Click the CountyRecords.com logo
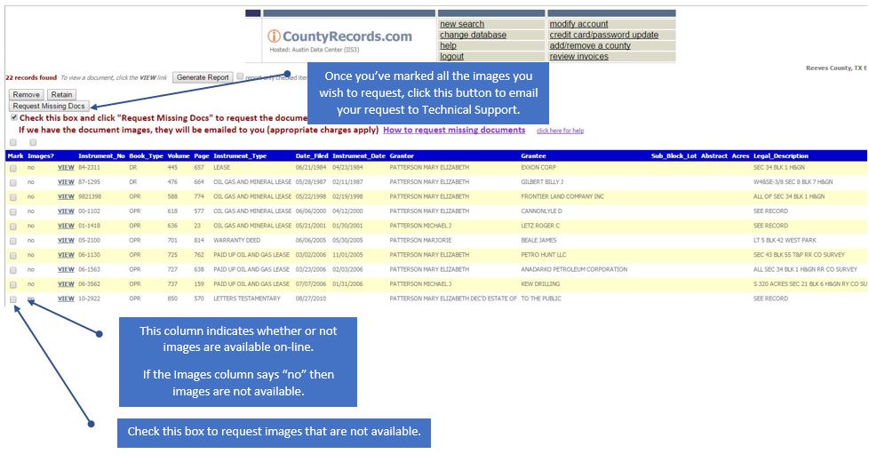Image resolution: width=869 pixels, height=462 pixels. pos(340,37)
